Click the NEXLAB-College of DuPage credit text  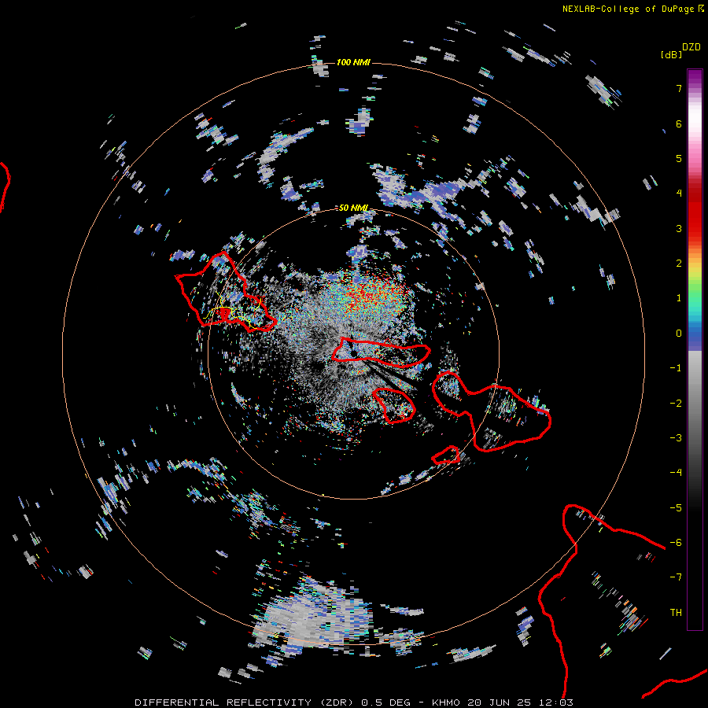[x=628, y=9]
